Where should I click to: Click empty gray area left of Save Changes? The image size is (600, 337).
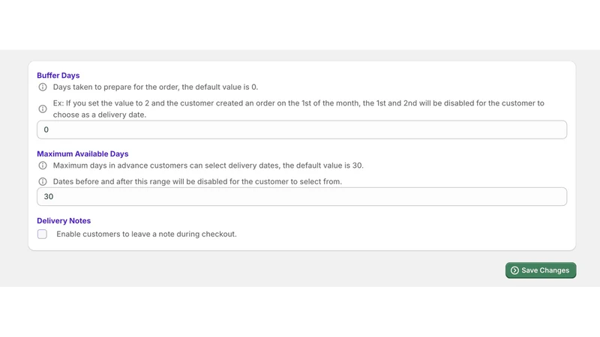click(268, 270)
